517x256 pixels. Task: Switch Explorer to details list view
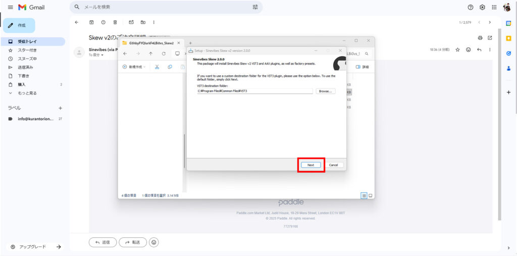364,195
